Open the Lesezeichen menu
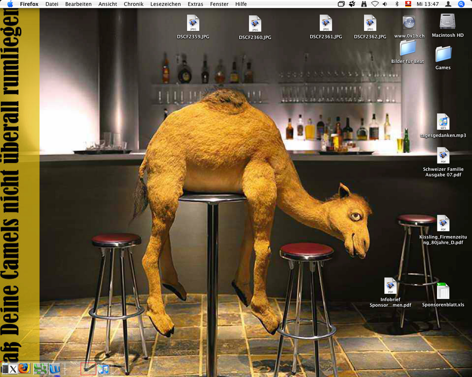 coord(165,4)
